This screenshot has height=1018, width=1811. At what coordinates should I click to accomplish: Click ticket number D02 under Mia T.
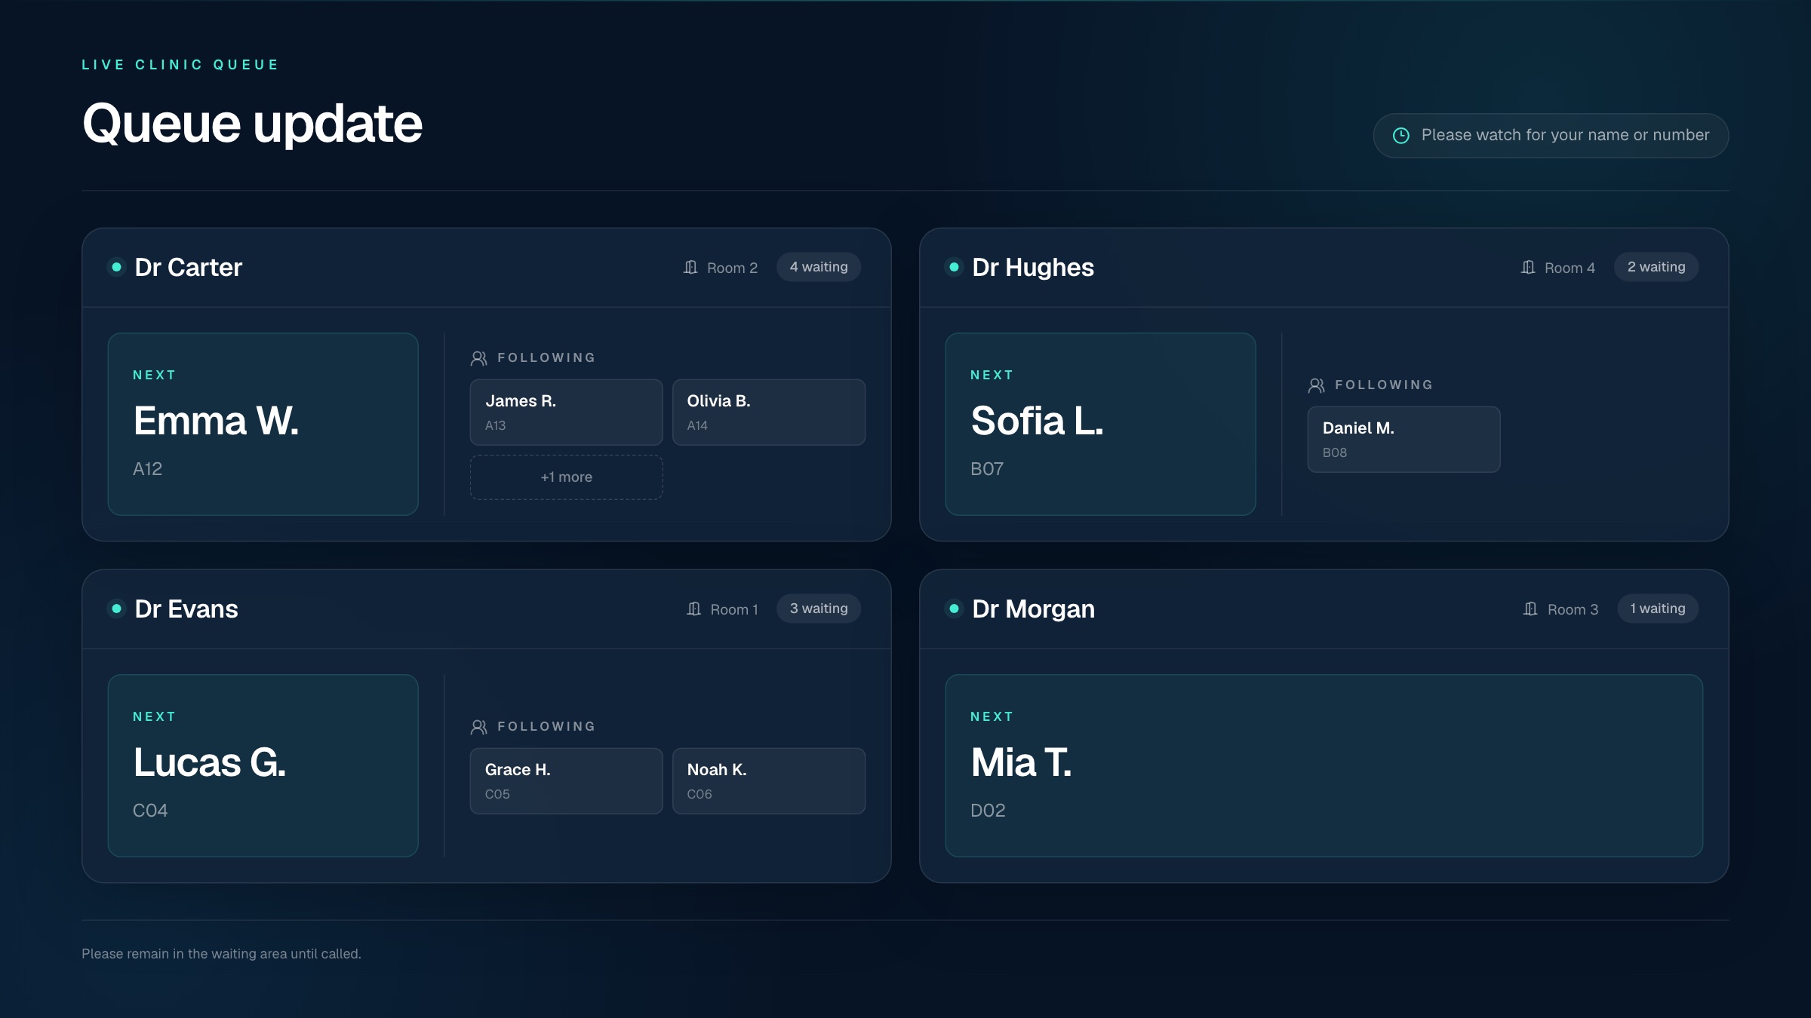(x=988, y=811)
